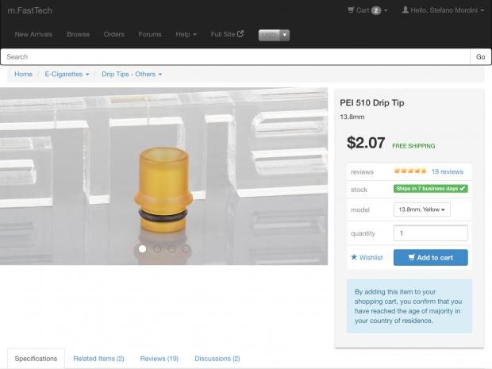Click the user silhouette icon by Hello
Image resolution: width=492 pixels, height=369 pixels.
(x=406, y=10)
